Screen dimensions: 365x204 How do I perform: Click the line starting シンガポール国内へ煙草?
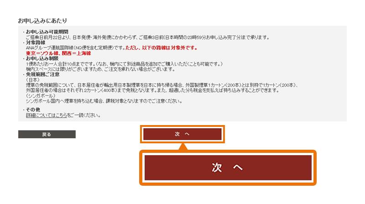104,101
